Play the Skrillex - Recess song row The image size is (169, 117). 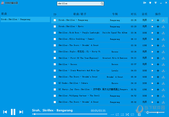click(x=152, y=64)
